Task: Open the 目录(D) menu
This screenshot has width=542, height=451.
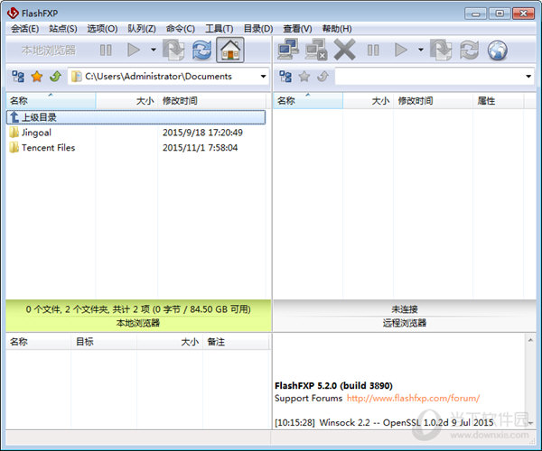Action: [x=258, y=29]
